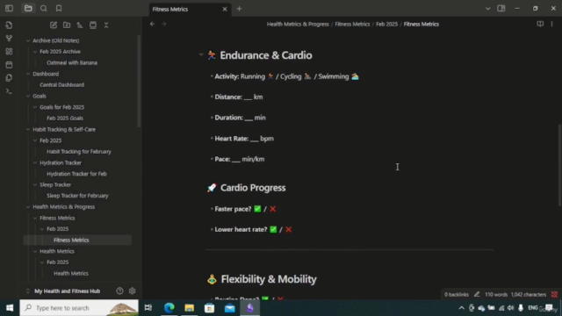
Task: Click Fitness Metrics folder breadcrumb
Action: pos(352,24)
